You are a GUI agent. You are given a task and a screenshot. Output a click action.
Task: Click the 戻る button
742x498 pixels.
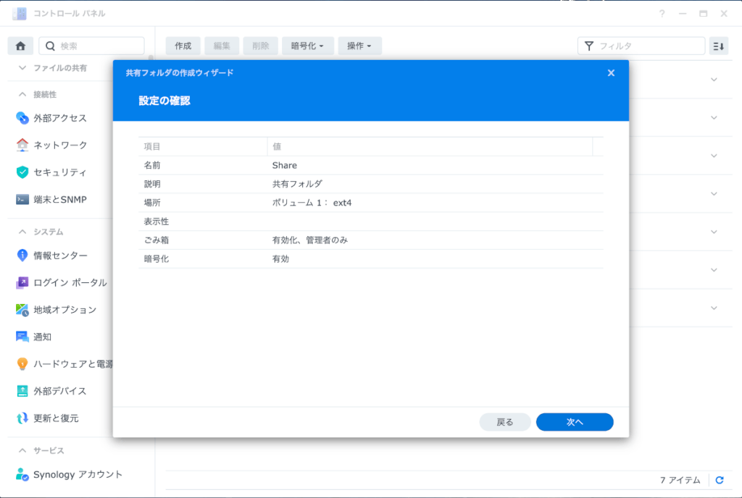pyautogui.click(x=505, y=422)
